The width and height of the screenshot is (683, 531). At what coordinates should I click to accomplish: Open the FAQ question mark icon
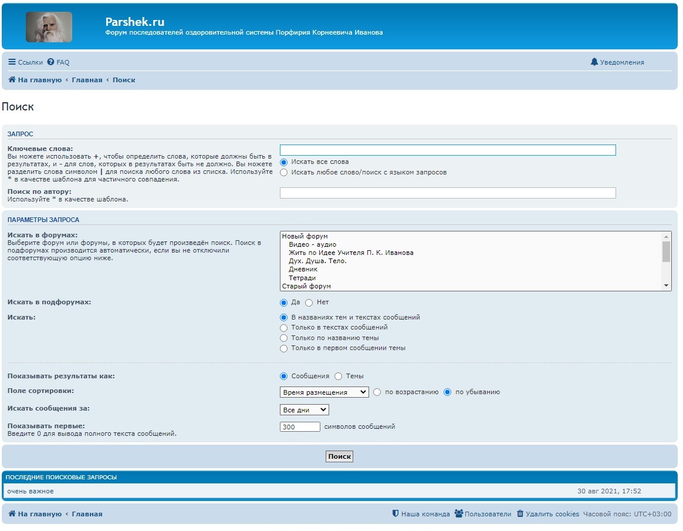[50, 62]
